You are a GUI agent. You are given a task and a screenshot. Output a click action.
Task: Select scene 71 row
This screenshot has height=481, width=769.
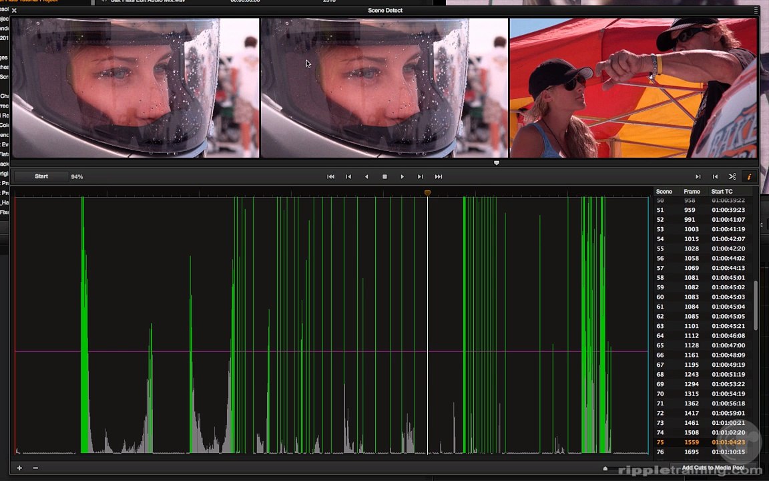704,404
